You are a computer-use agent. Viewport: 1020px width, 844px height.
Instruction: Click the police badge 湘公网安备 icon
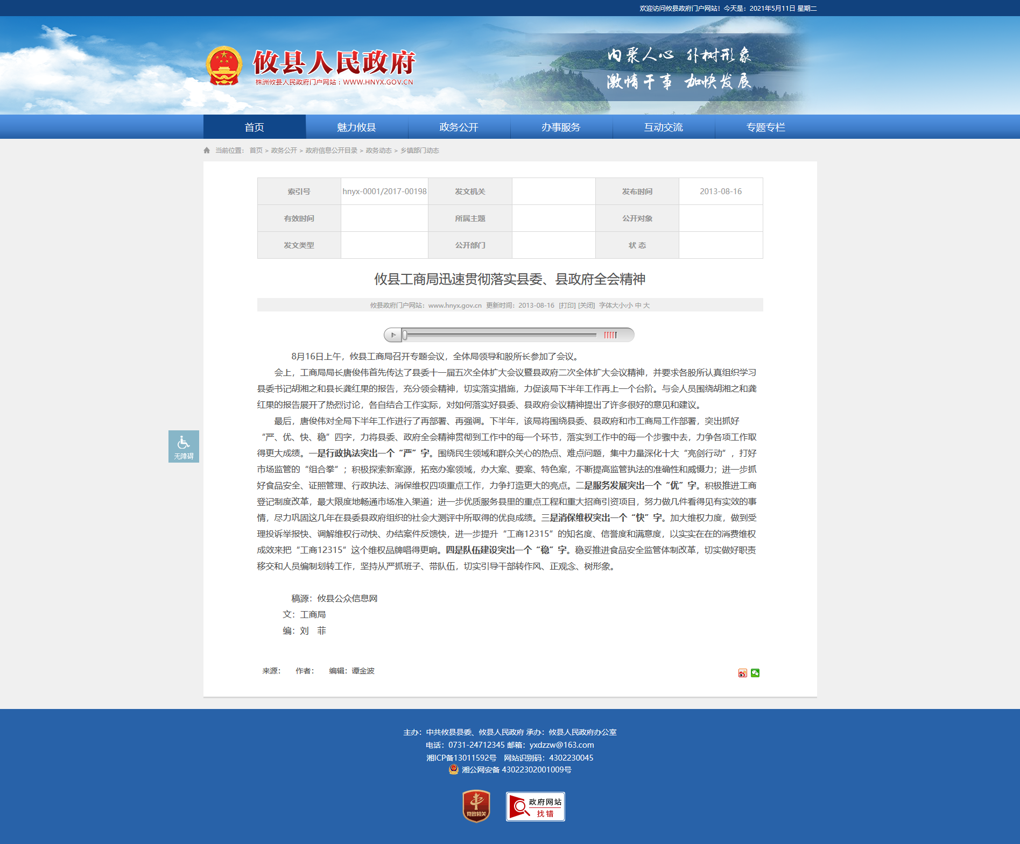454,769
